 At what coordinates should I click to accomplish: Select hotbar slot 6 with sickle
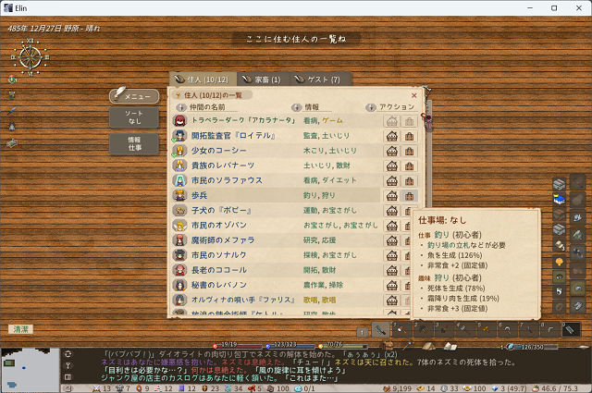pos(507,330)
